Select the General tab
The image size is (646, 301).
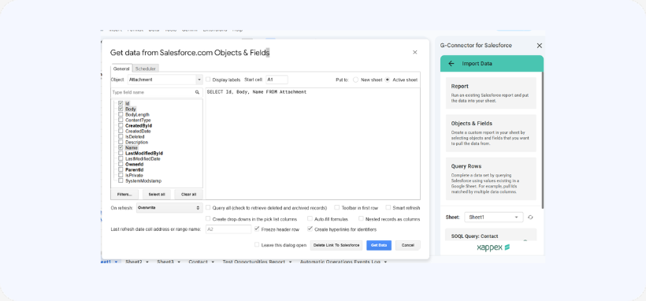(x=121, y=69)
